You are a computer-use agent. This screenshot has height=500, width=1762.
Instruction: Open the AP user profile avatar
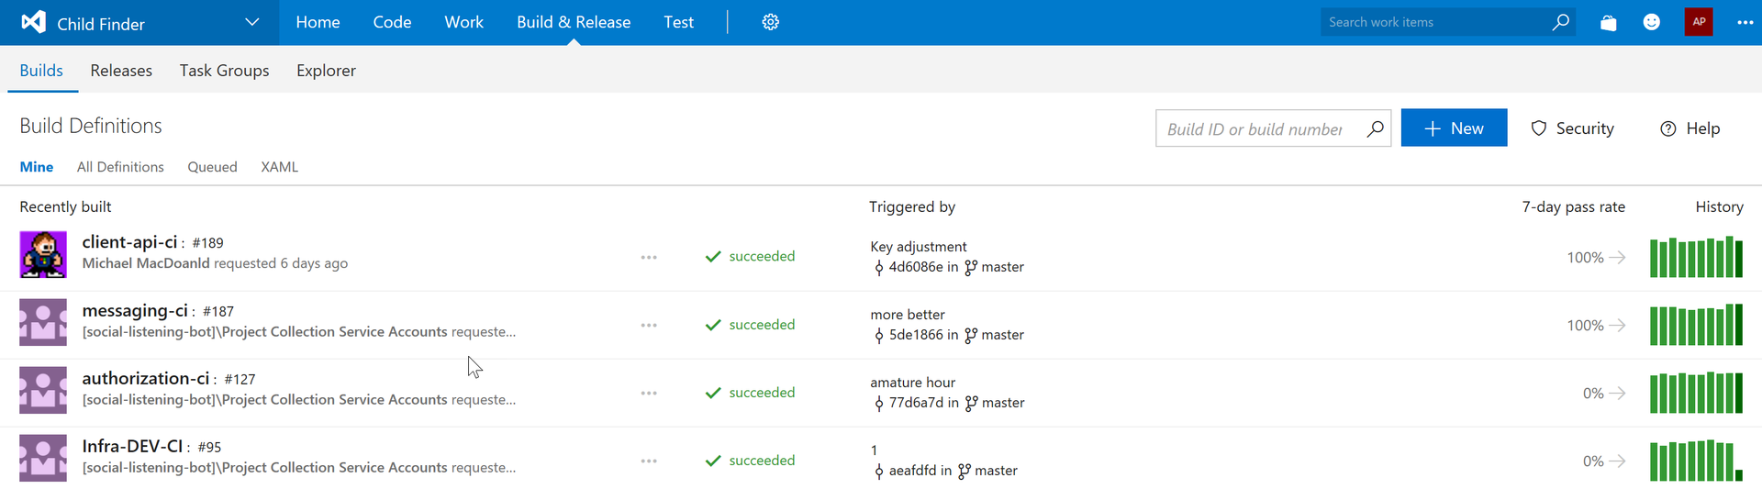[1698, 22]
